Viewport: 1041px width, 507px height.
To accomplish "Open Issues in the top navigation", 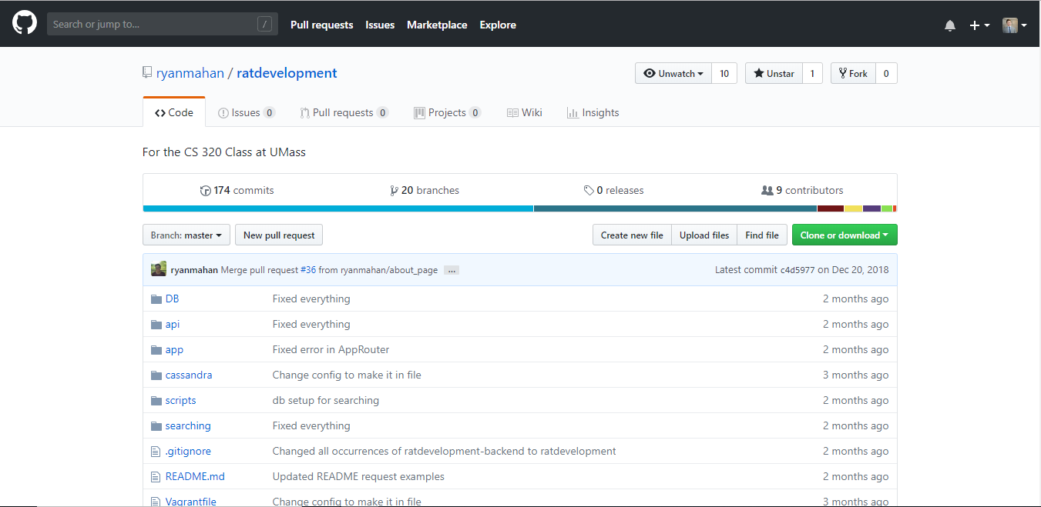I will point(380,25).
